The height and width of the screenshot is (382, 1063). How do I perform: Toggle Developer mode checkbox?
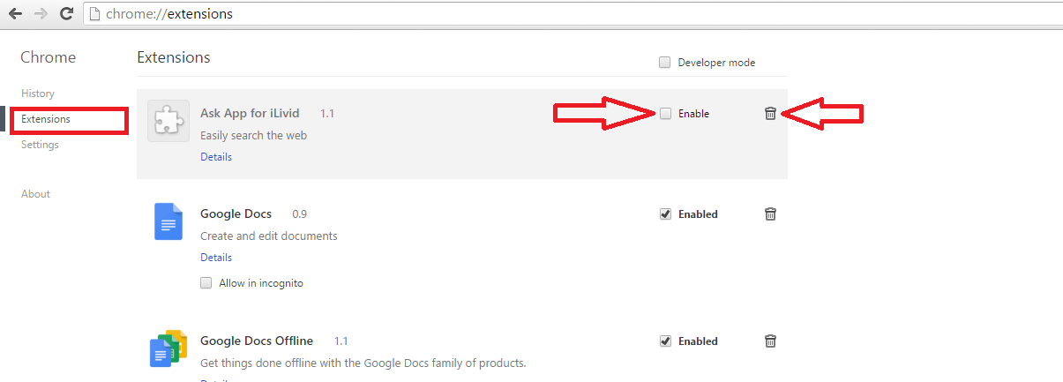665,63
